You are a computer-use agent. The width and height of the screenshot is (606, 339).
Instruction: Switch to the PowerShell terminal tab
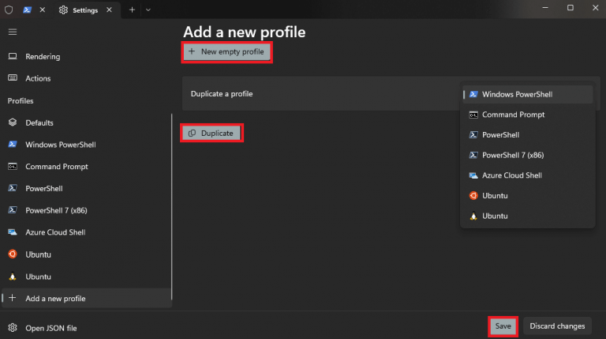point(27,9)
